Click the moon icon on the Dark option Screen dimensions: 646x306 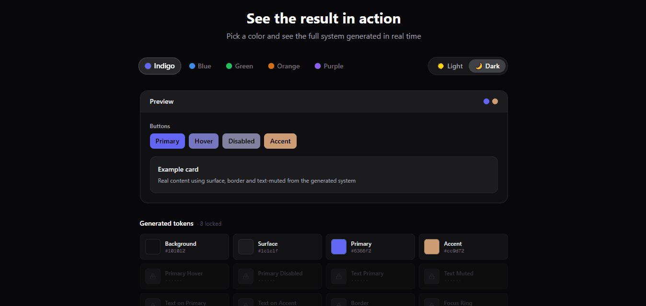[478, 66]
